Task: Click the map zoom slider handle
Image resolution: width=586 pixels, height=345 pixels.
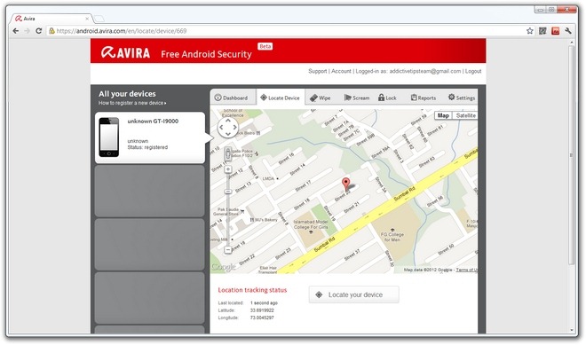Action: pos(227,192)
